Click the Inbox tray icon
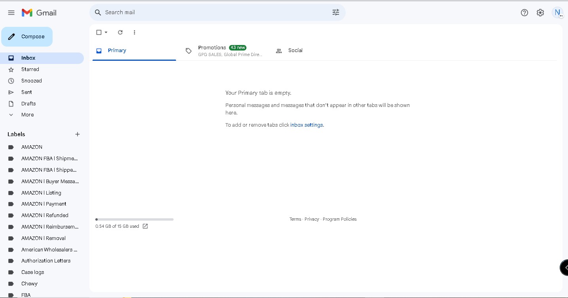 pyautogui.click(x=11, y=58)
